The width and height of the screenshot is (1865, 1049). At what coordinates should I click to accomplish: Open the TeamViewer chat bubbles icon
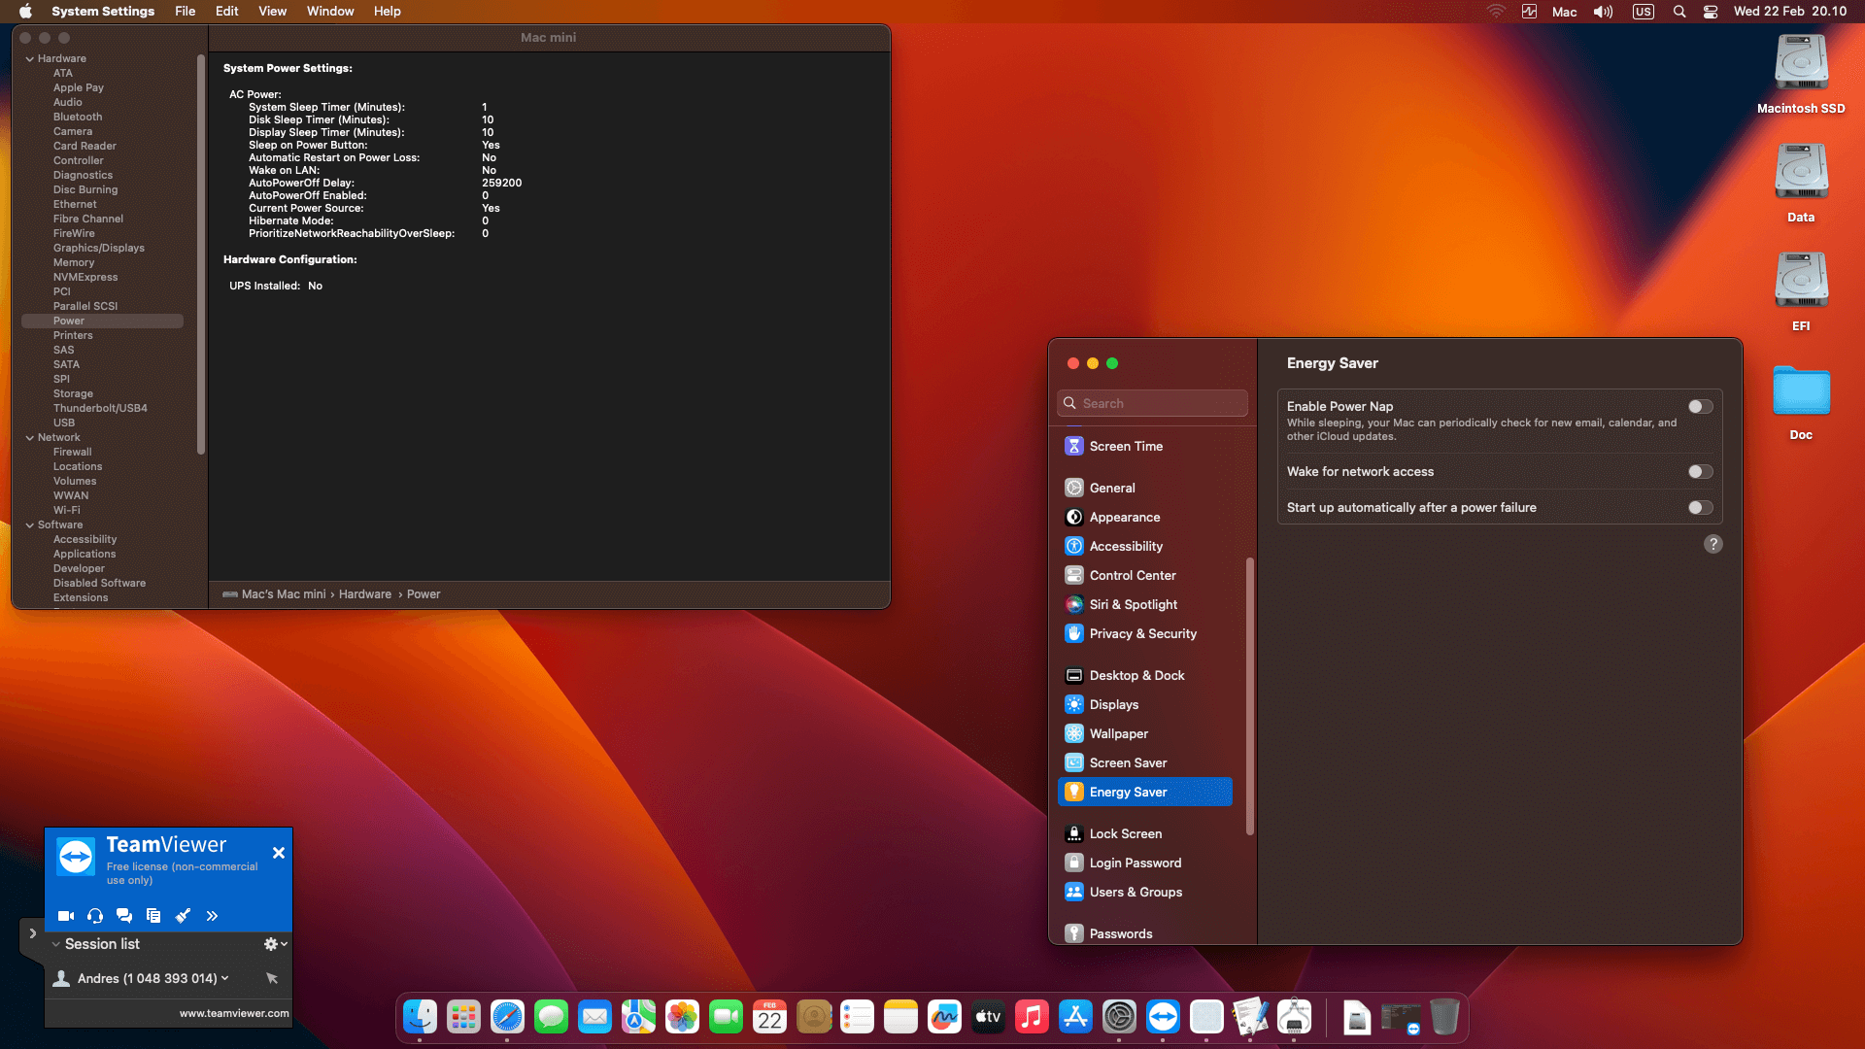tap(124, 916)
